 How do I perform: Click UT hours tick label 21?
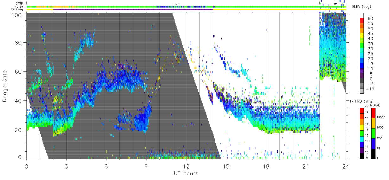point(306,166)
